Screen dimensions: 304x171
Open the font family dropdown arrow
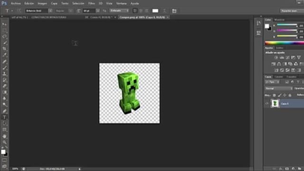tap(50, 10)
